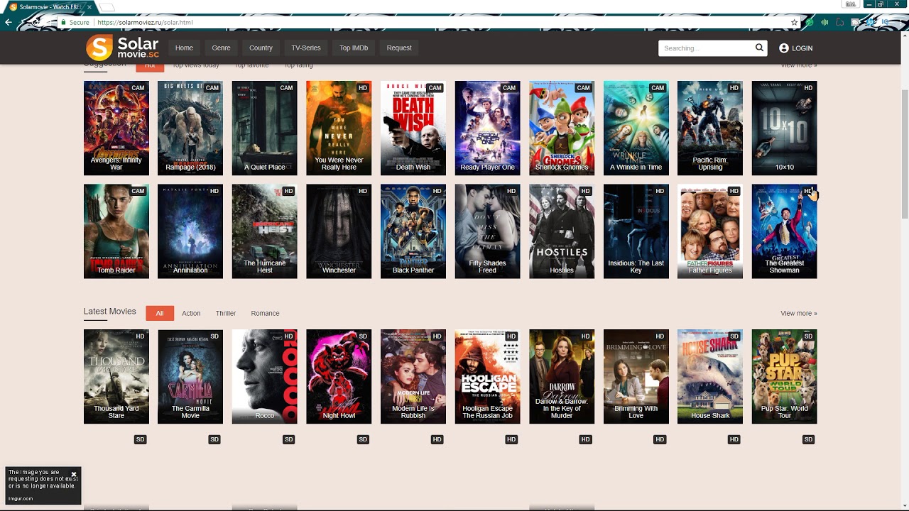Click the search magnifier icon
909x511 pixels.
(759, 48)
